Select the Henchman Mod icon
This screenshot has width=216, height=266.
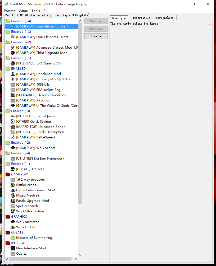13,74
